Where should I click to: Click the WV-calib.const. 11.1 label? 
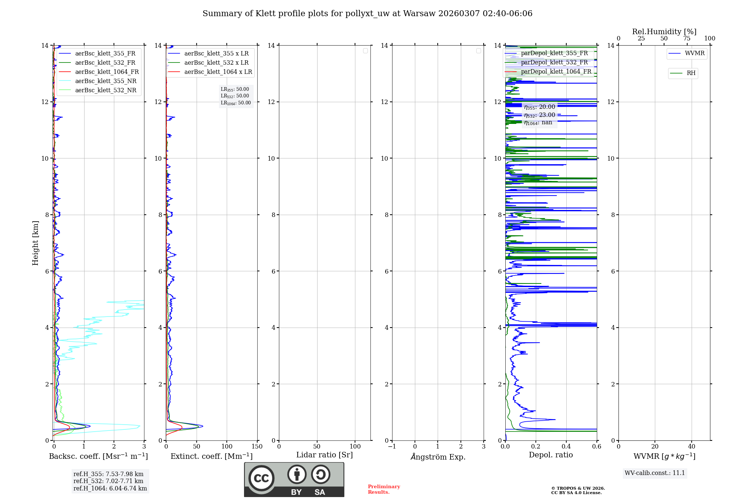[655, 473]
